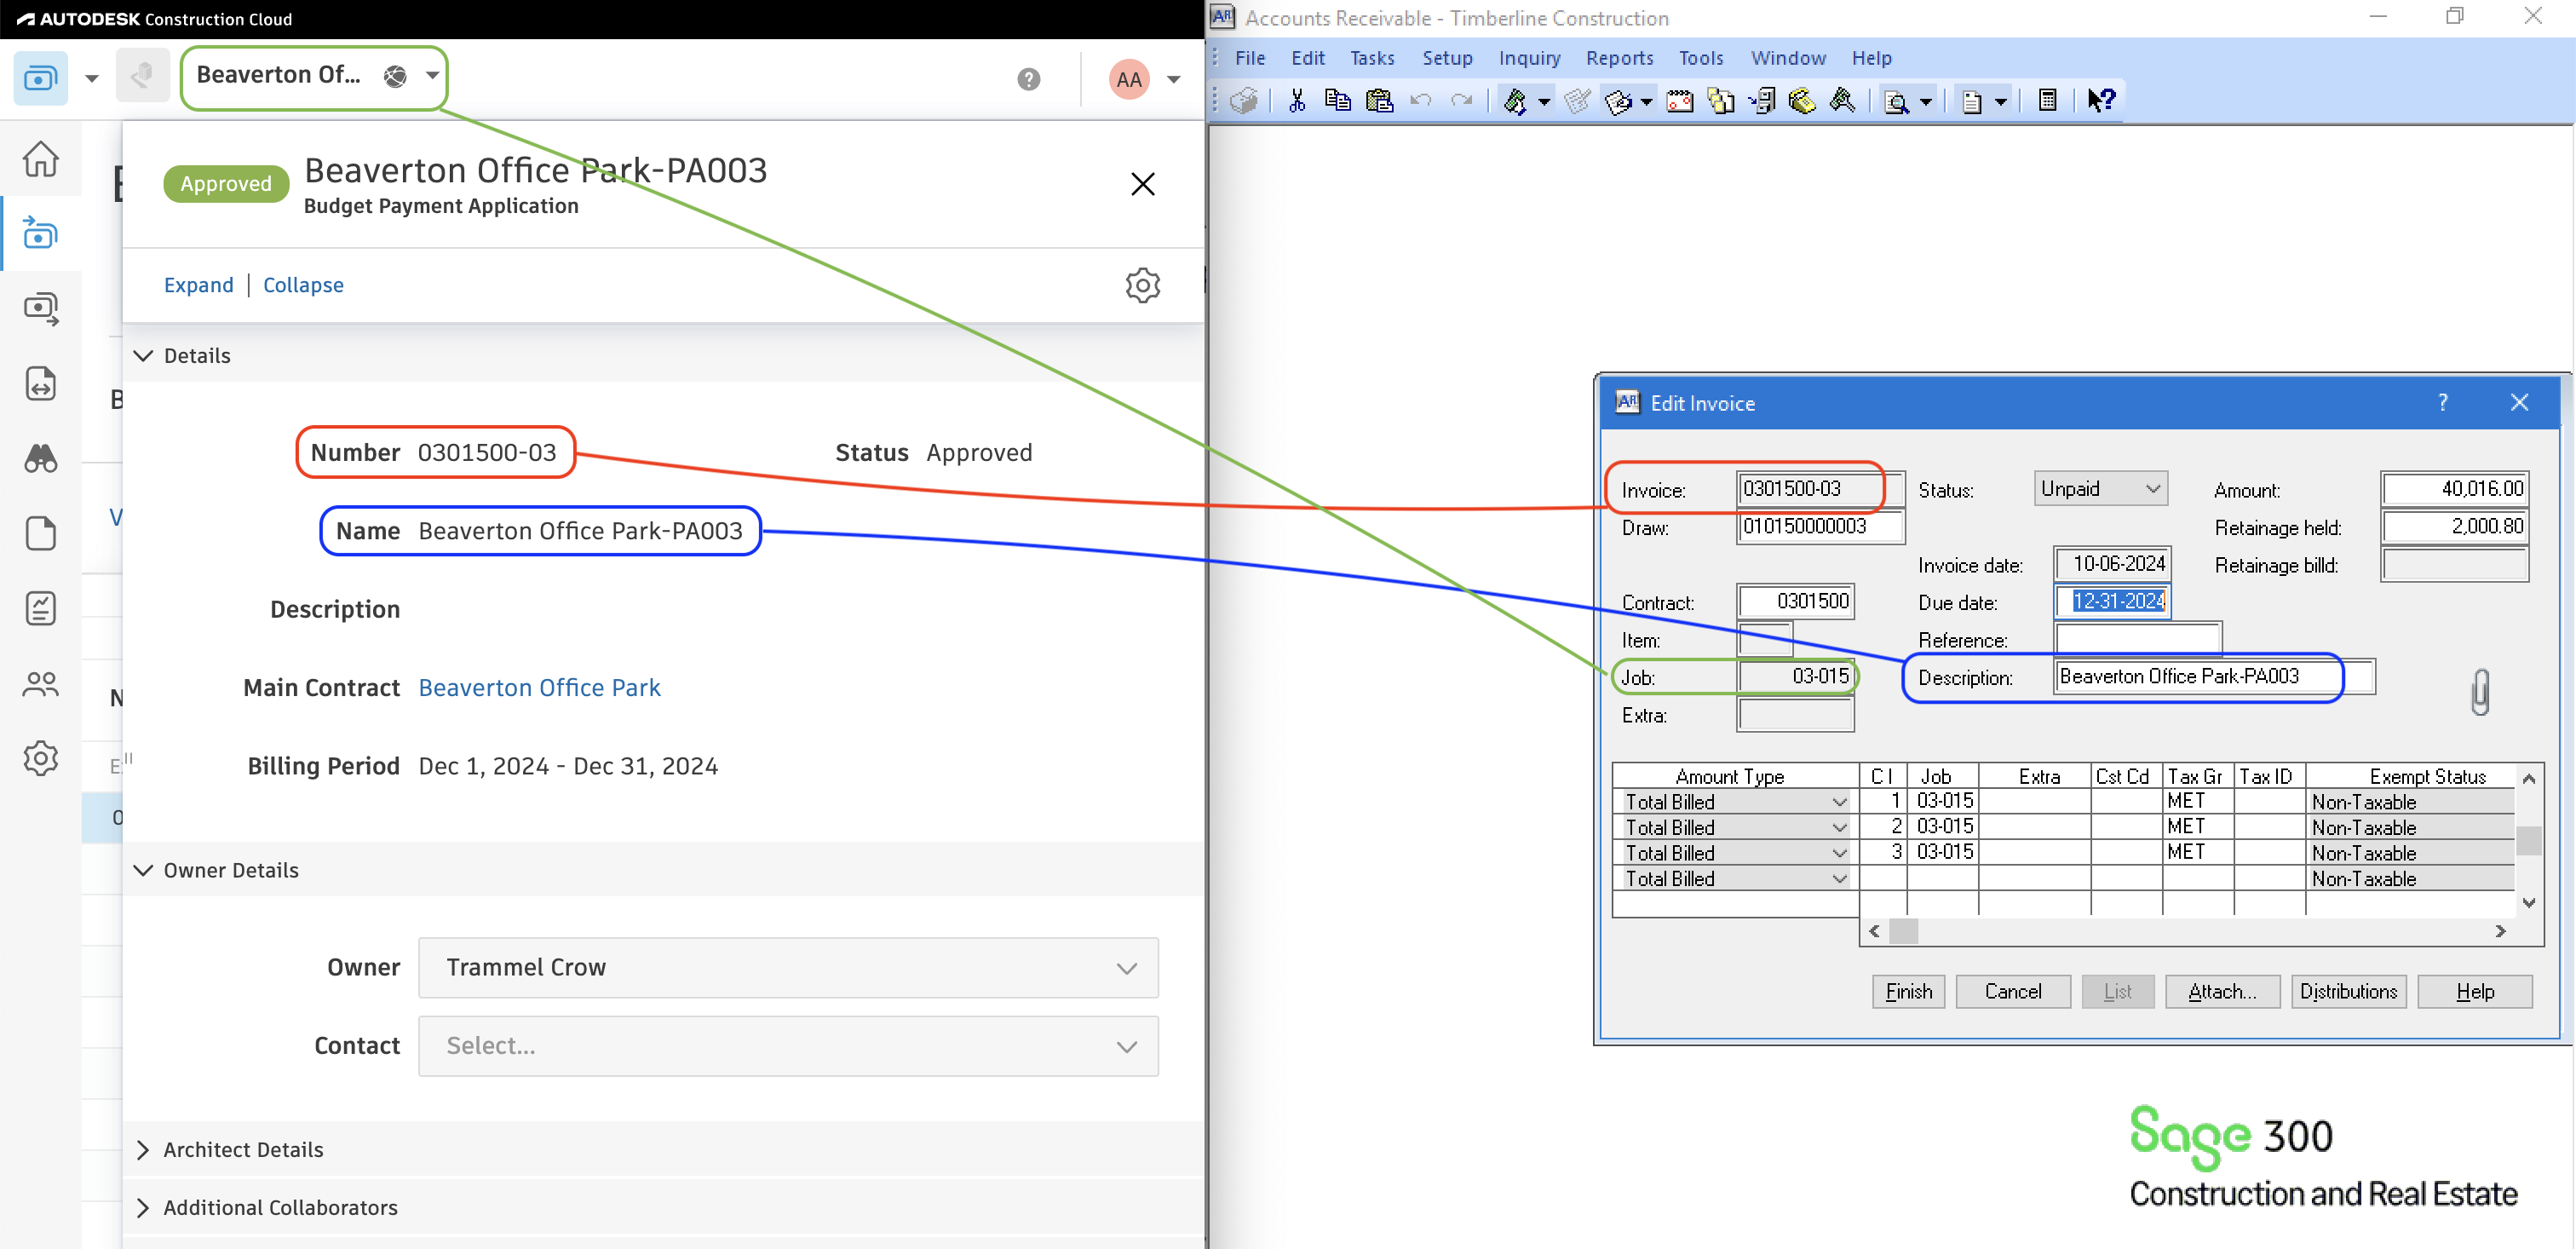Open the File menu in Accounts Receivable
Viewport: 2576px width, 1249px height.
(1249, 58)
